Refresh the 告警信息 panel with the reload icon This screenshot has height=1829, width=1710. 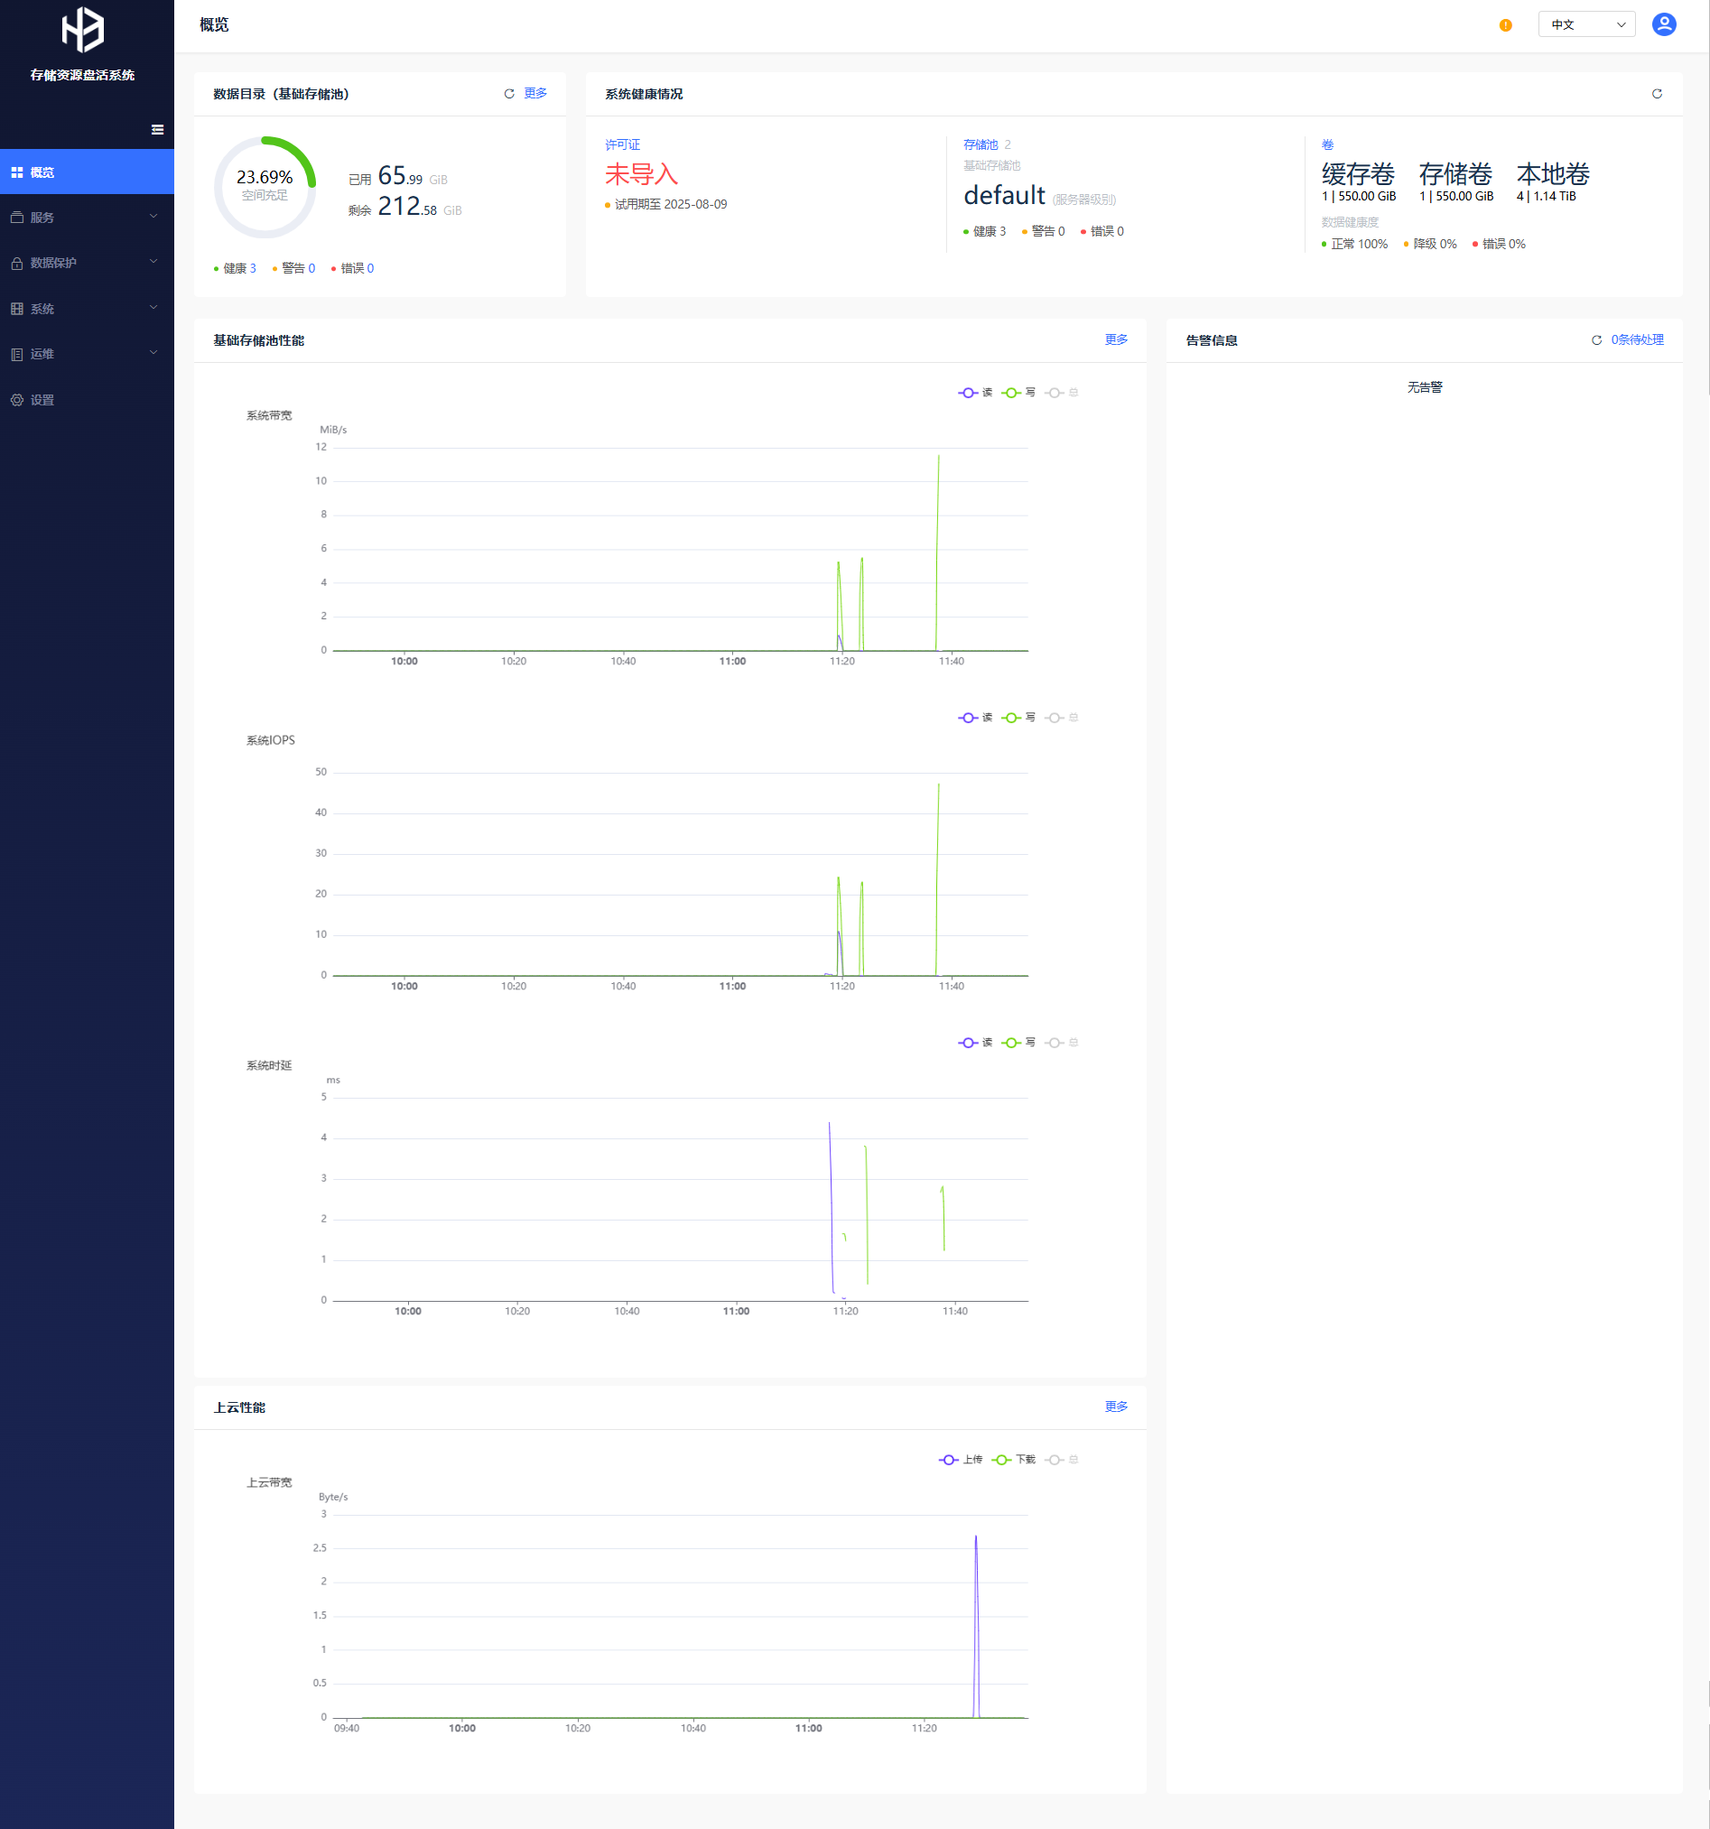(1597, 340)
